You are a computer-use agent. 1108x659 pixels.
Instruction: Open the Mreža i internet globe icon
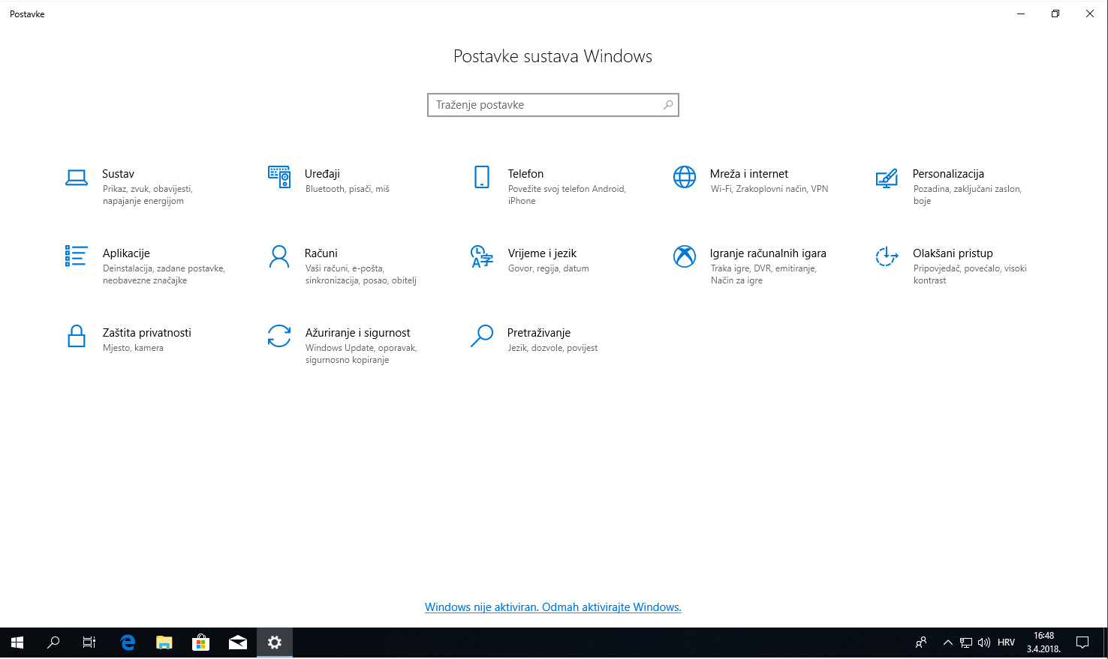pyautogui.click(x=685, y=177)
